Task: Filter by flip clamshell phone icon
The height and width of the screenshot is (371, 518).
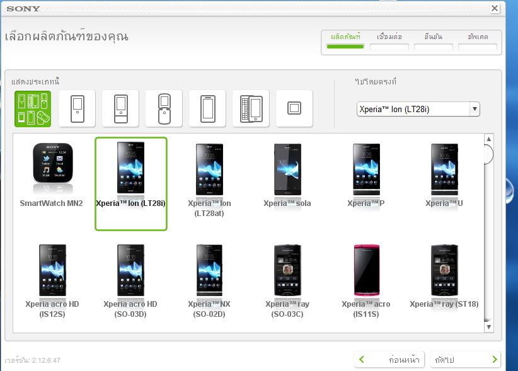Action: click(164, 108)
